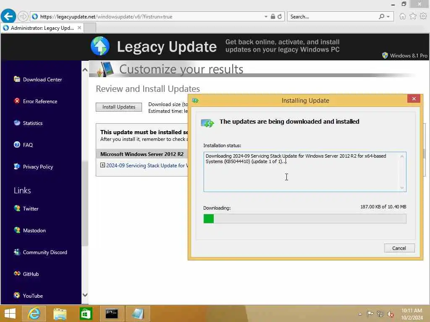Open the Windows Start button
The image size is (430, 322).
(x=10, y=314)
